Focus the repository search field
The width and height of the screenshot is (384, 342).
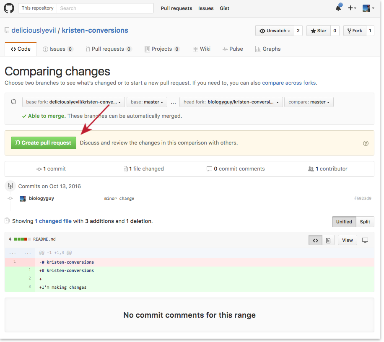click(x=105, y=8)
